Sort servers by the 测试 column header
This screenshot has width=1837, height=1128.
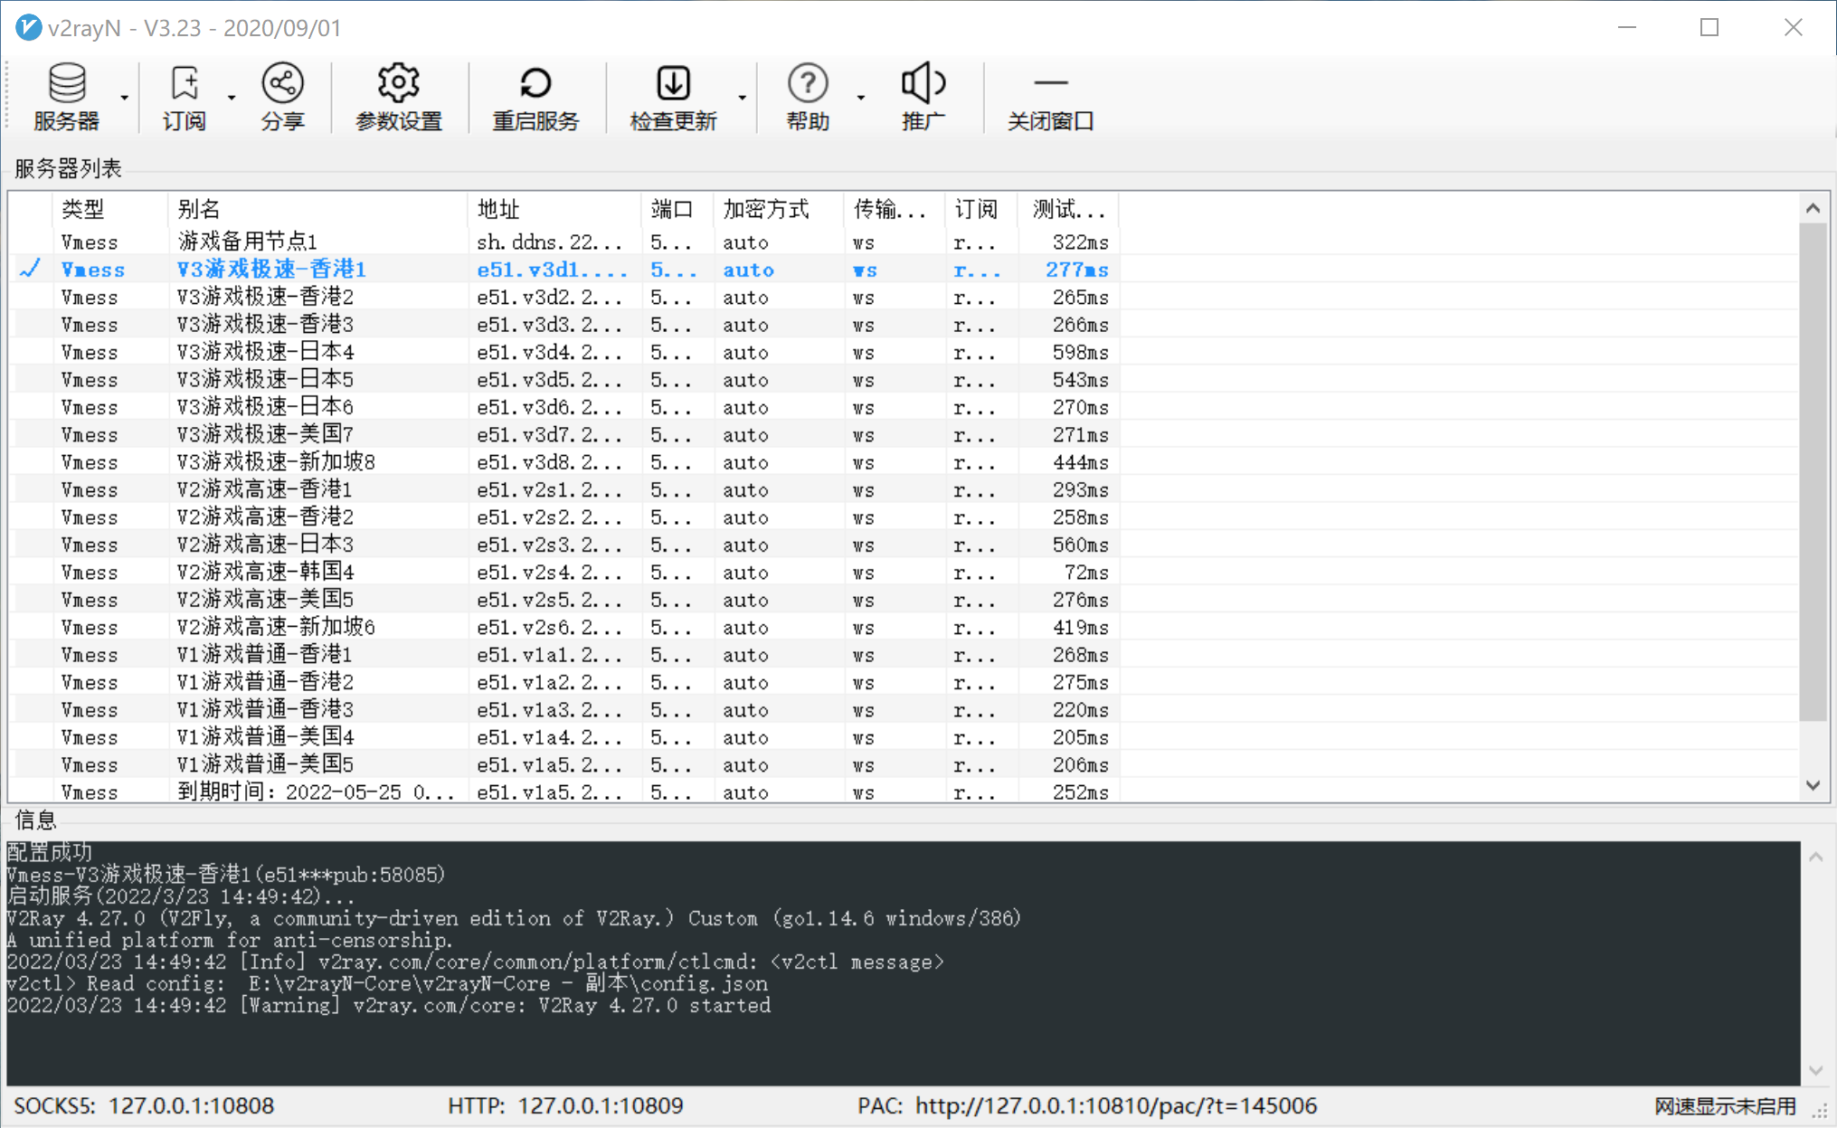(x=1068, y=209)
